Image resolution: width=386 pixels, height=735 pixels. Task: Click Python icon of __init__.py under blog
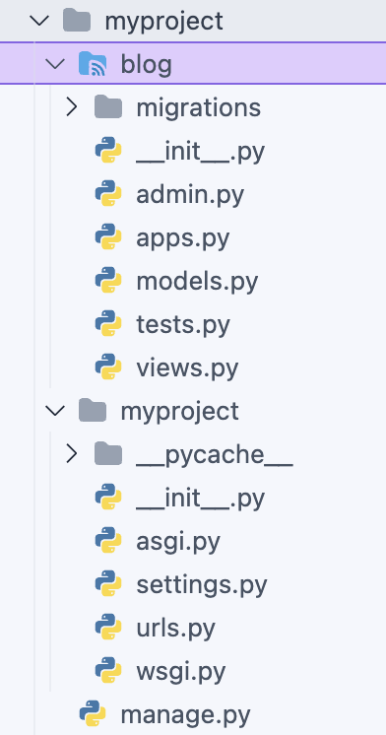108,151
